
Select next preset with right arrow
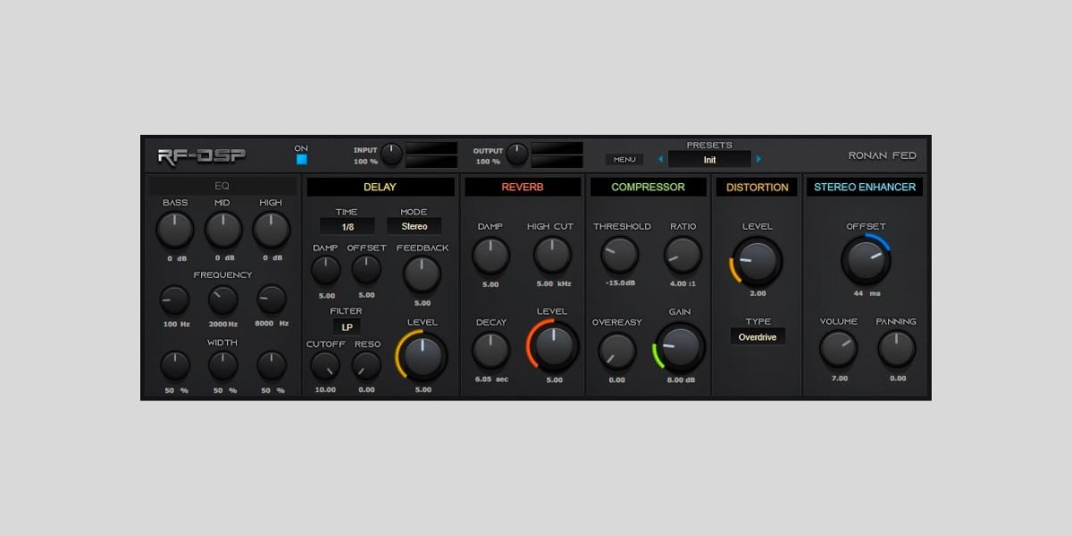tap(758, 160)
